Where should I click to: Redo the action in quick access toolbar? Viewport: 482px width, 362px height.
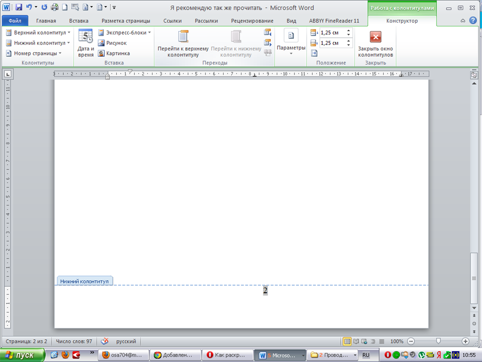point(44,7)
